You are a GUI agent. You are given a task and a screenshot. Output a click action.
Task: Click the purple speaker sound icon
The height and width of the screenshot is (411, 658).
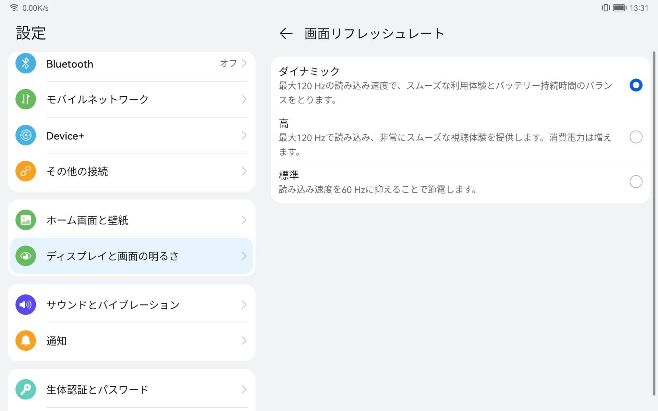tap(26, 304)
